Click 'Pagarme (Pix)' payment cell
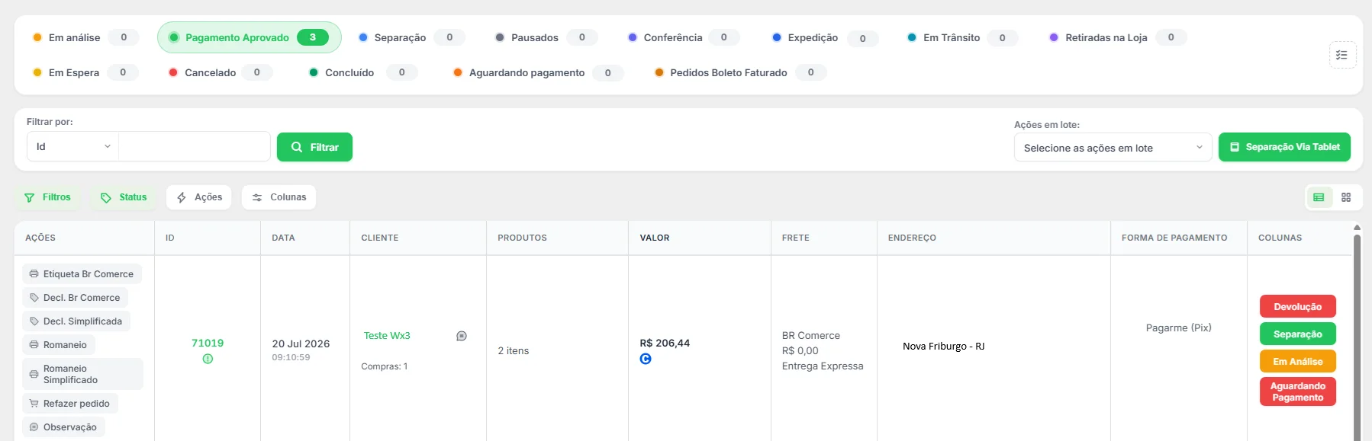Viewport: 1372px width, 441px height. click(x=1178, y=328)
